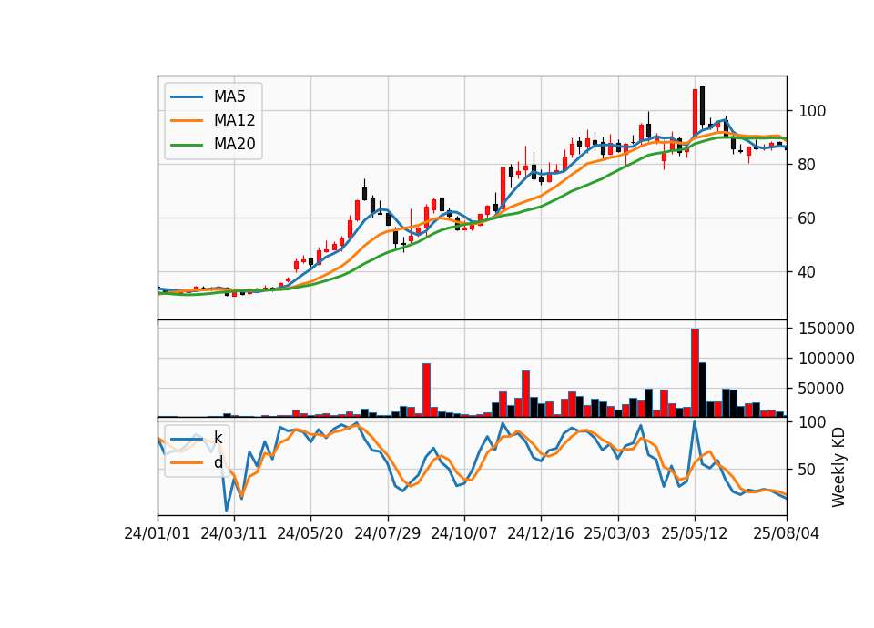The image size is (874, 628).
Task: Click the orange MA12 legend line swatch
Action: tap(187, 120)
